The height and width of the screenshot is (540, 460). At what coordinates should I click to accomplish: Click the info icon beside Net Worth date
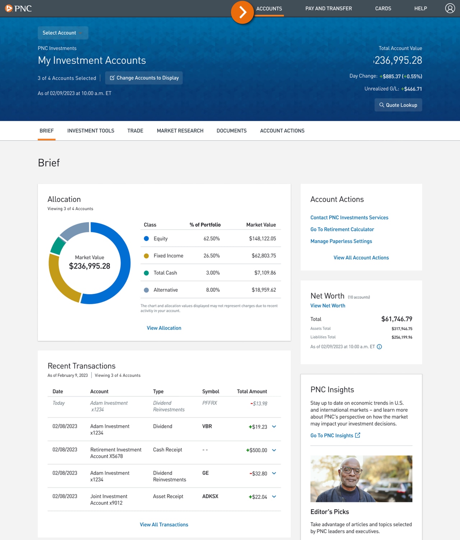379,346
